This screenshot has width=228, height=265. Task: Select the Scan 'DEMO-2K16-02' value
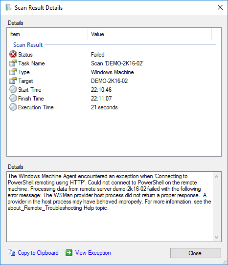(x=117, y=63)
